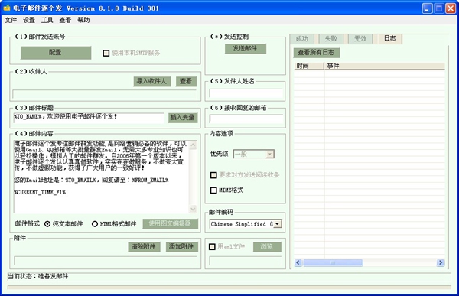459x296 pixels.
Task: Click the app icon in the title bar
Action: coord(6,8)
